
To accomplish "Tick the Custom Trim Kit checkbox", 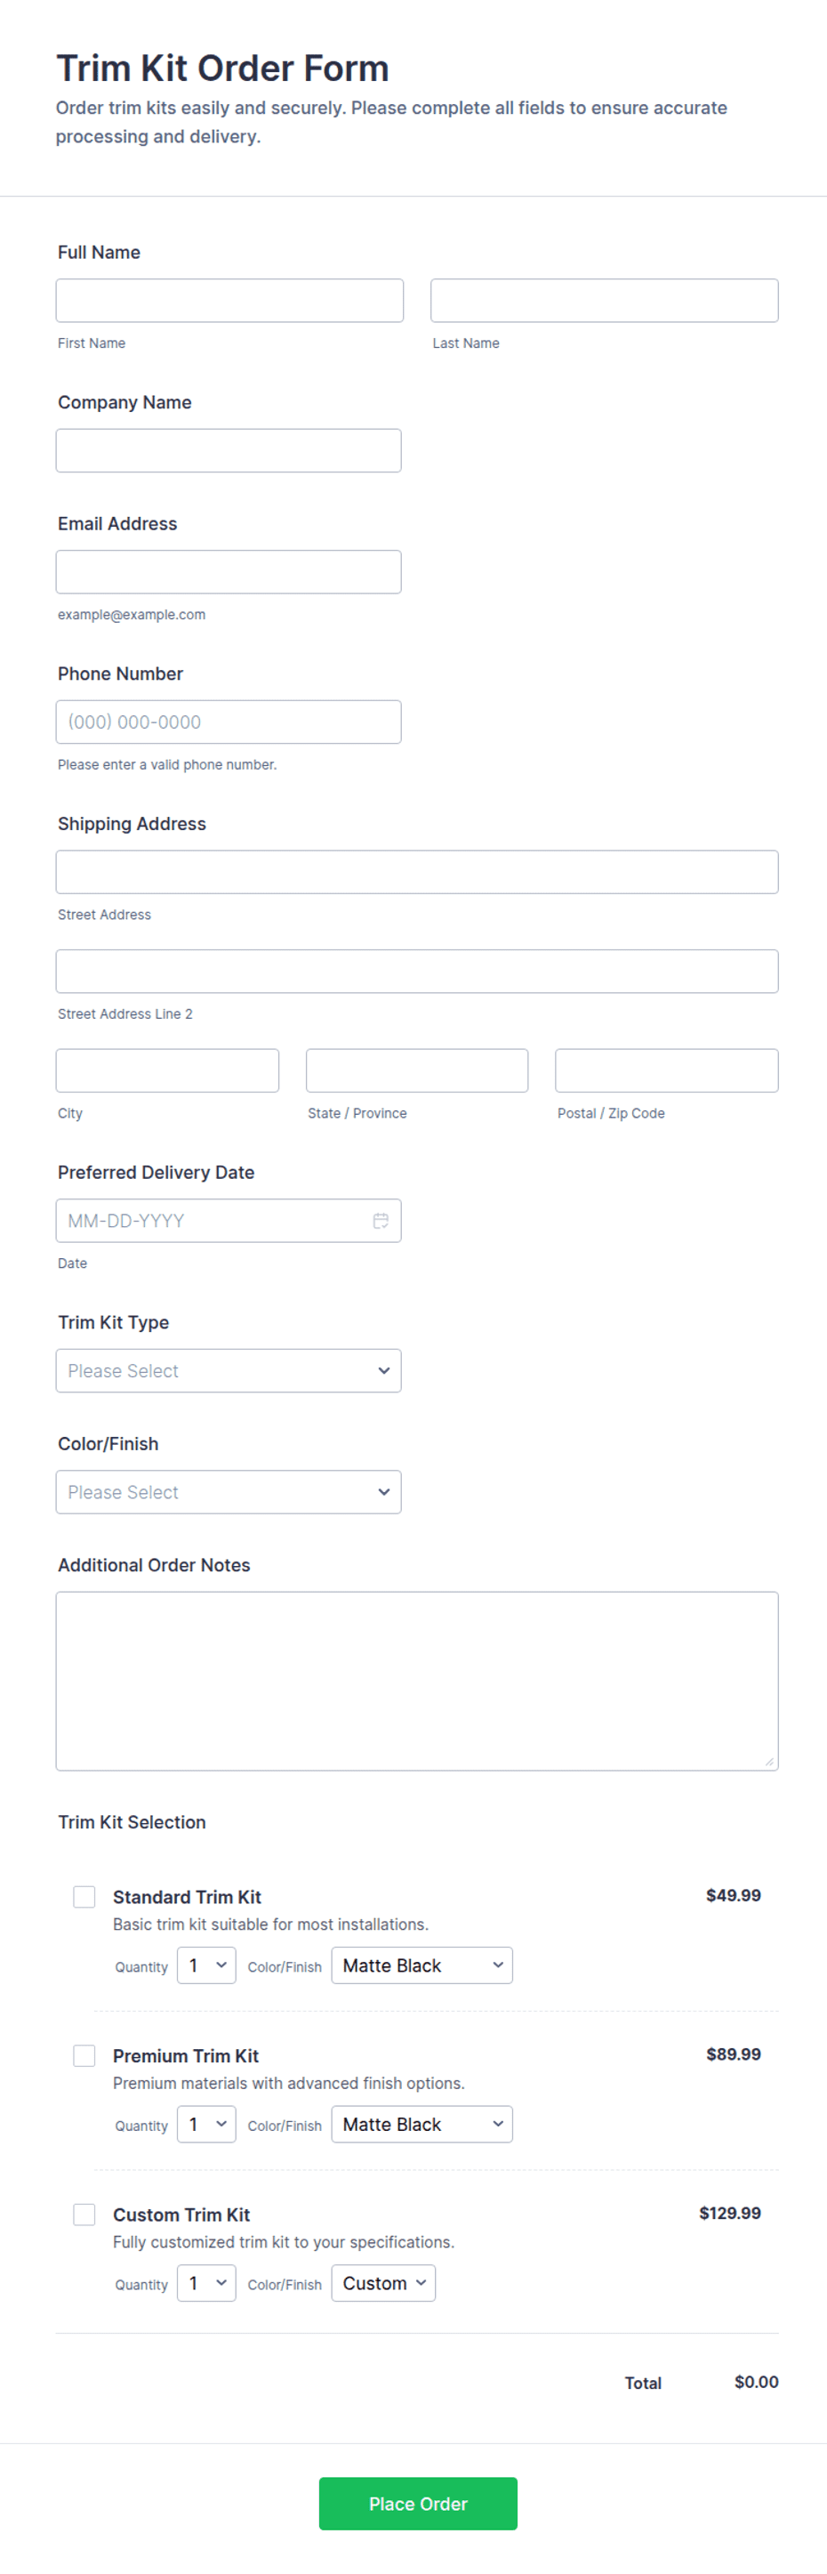I will tap(84, 2215).
